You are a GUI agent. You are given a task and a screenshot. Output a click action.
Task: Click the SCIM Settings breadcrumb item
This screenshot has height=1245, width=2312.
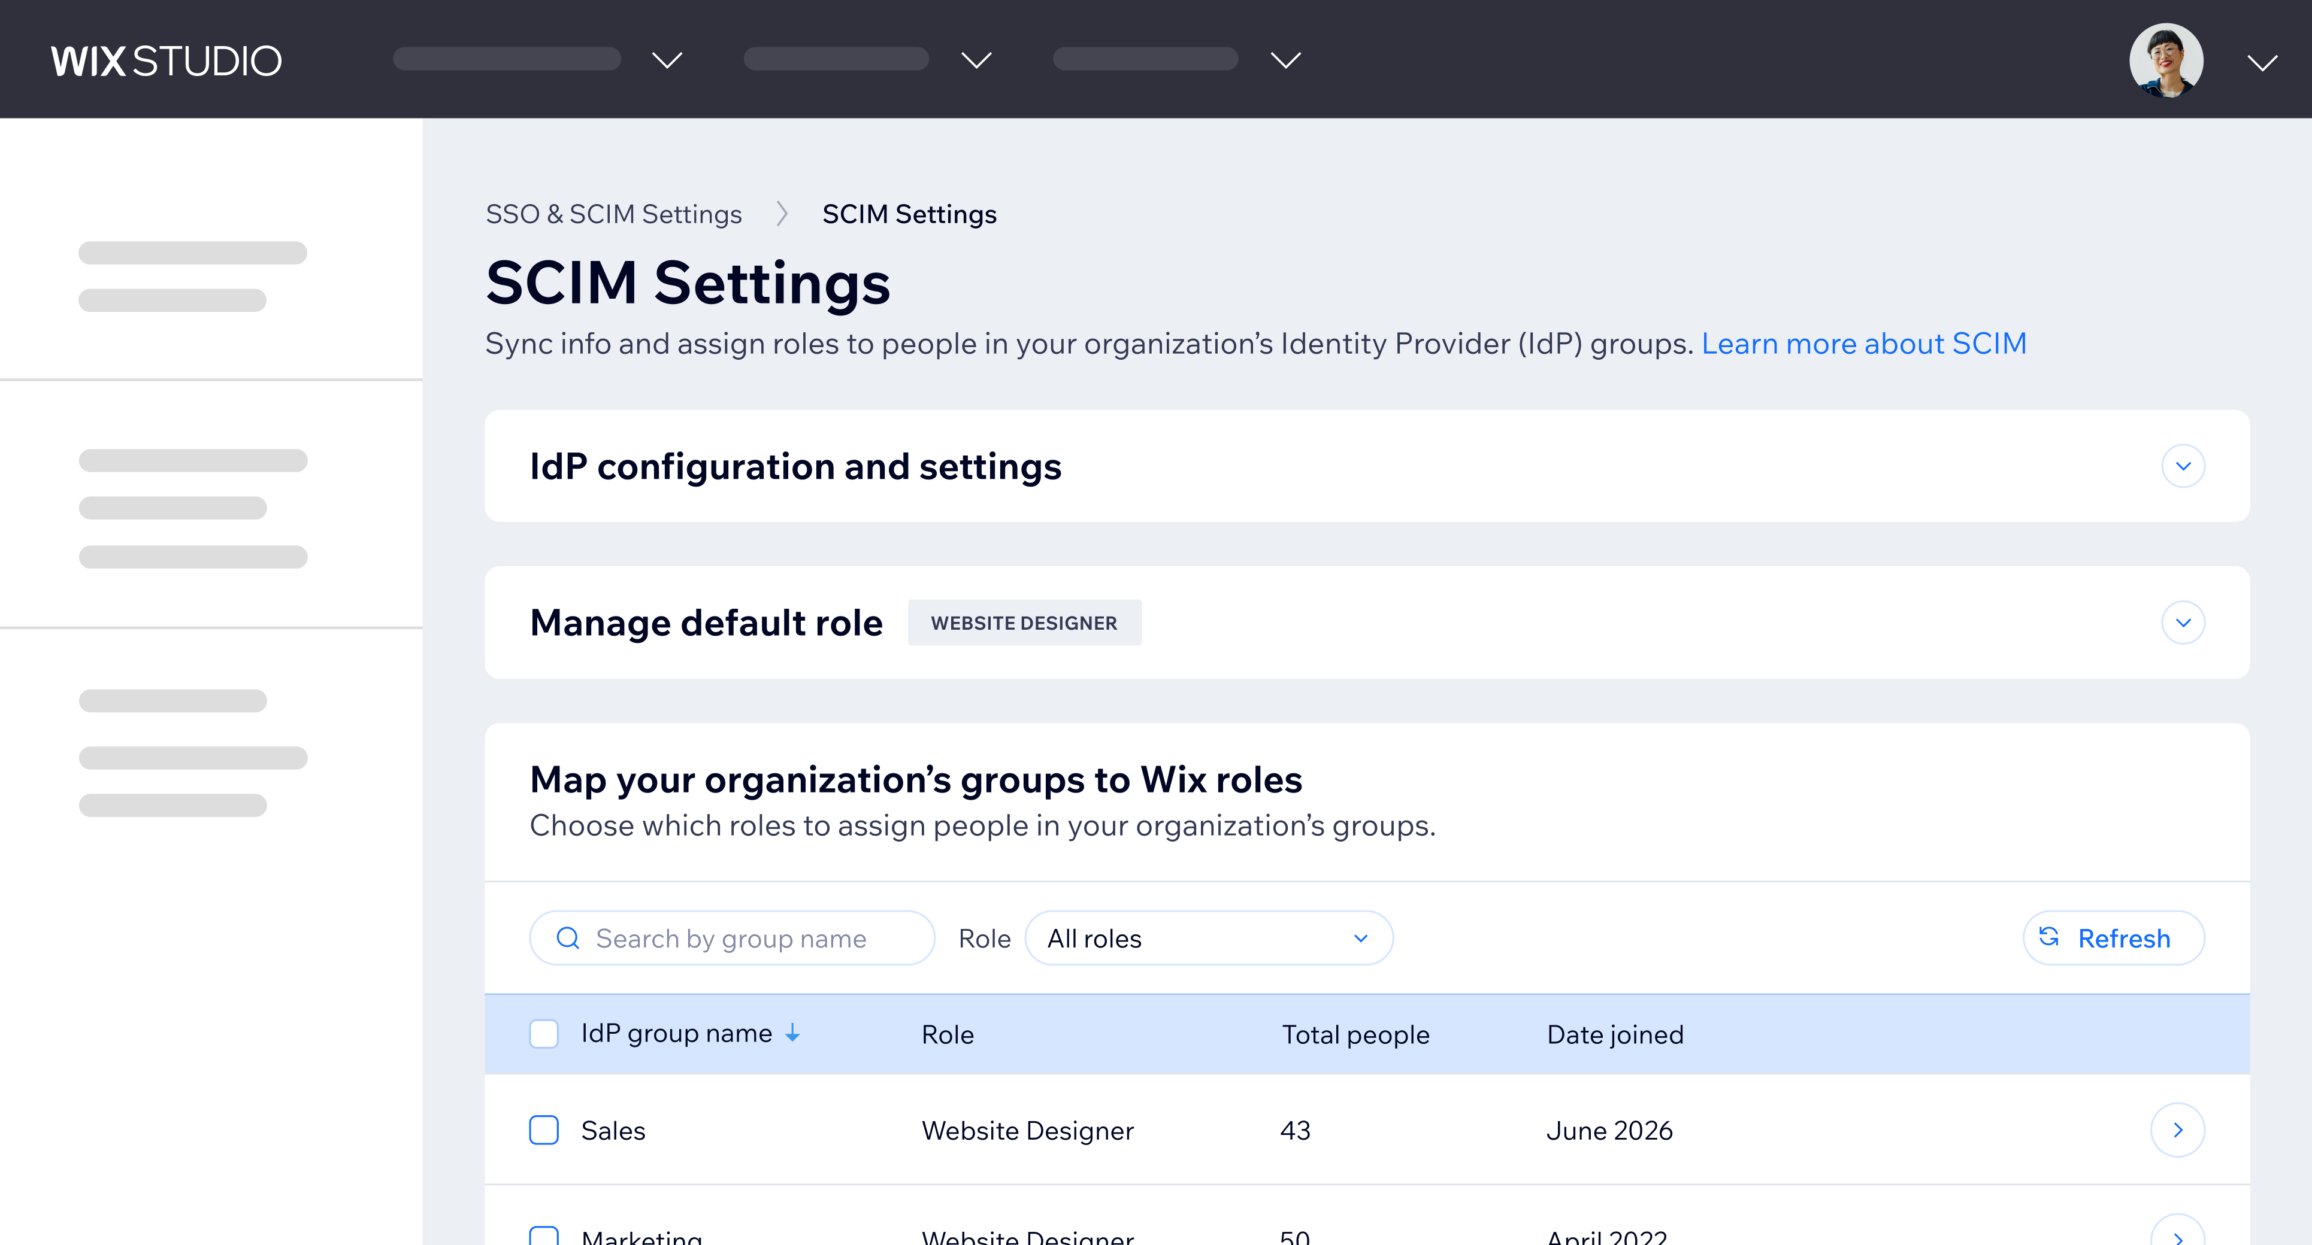[909, 214]
